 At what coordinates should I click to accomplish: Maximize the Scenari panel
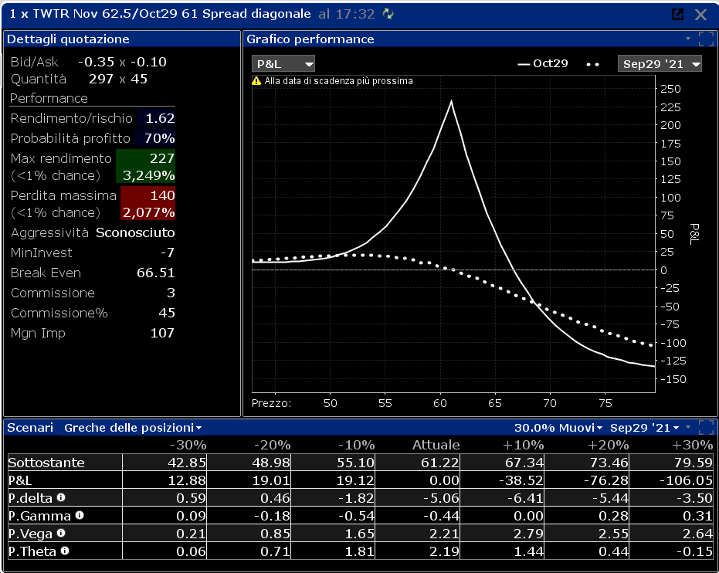click(x=706, y=427)
